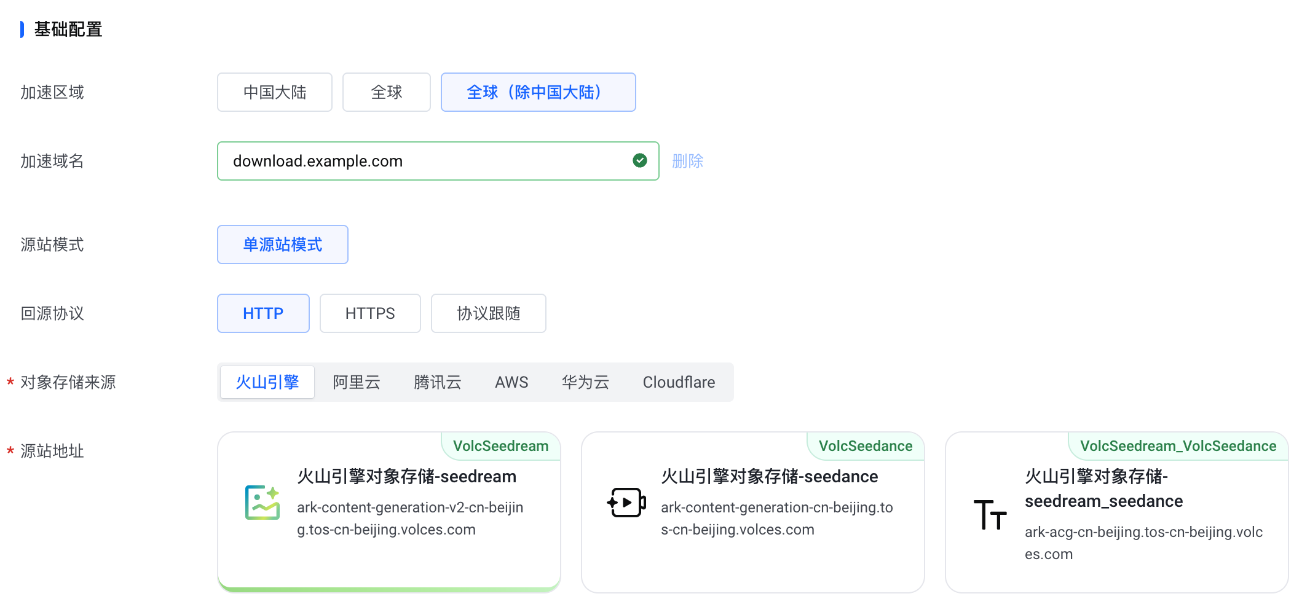Click the 对象存储来源 label

click(x=68, y=382)
